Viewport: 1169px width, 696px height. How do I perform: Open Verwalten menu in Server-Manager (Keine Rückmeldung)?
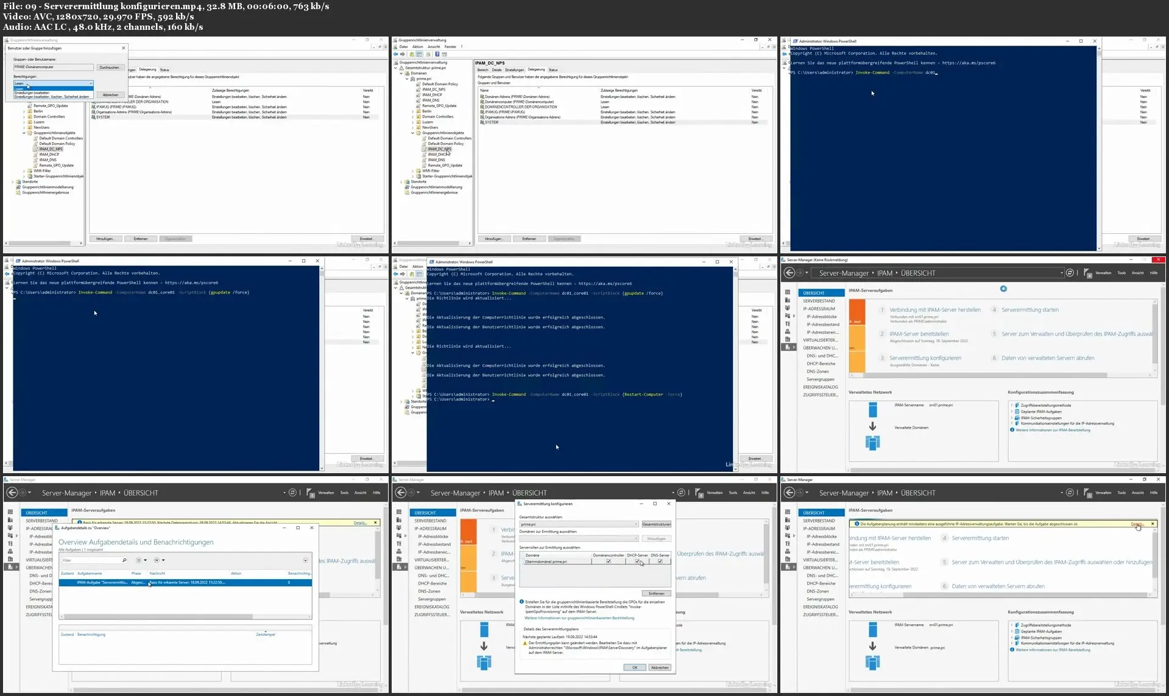click(x=1103, y=273)
